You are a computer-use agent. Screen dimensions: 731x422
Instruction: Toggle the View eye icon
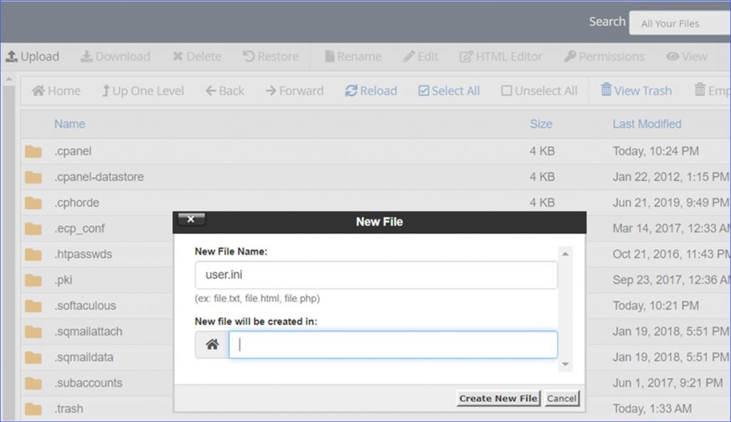click(672, 56)
